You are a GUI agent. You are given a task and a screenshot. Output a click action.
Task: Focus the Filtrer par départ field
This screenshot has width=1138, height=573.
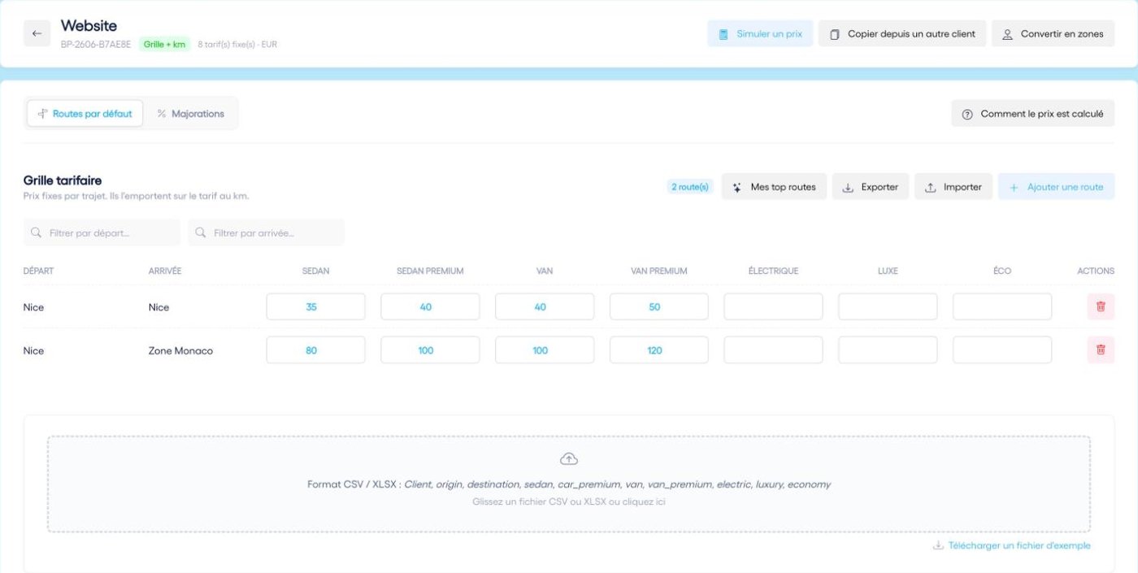point(102,232)
